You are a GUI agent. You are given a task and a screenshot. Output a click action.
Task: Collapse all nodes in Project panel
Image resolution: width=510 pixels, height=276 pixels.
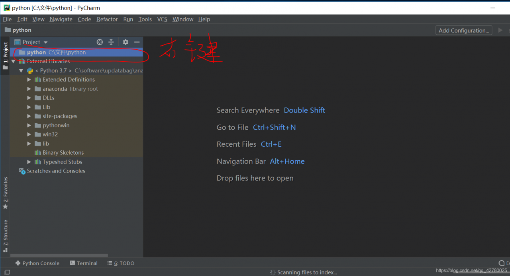pos(111,42)
